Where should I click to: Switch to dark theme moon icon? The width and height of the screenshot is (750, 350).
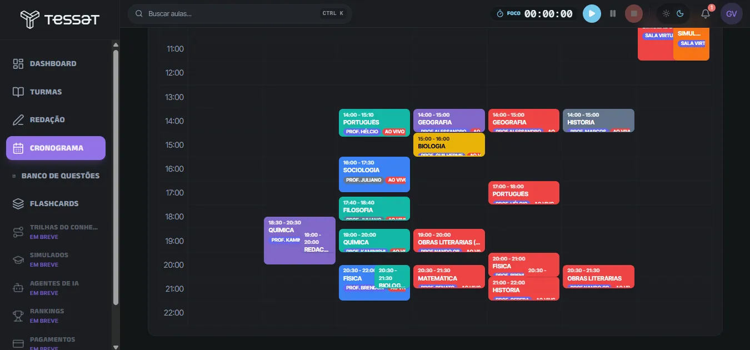pos(680,13)
